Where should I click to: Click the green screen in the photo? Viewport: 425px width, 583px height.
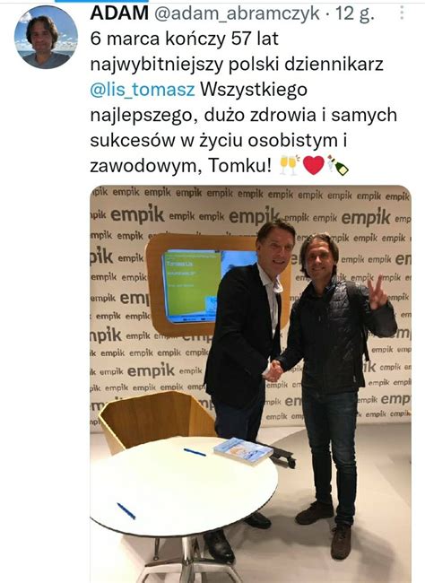click(x=191, y=285)
